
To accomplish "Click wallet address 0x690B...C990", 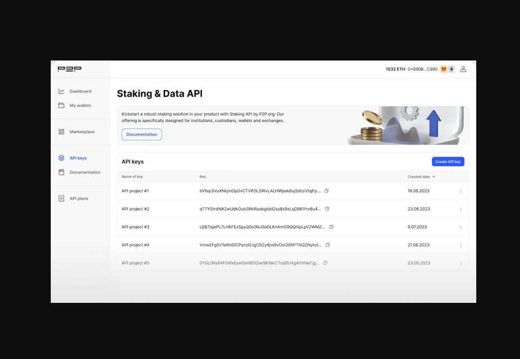I will [422, 69].
